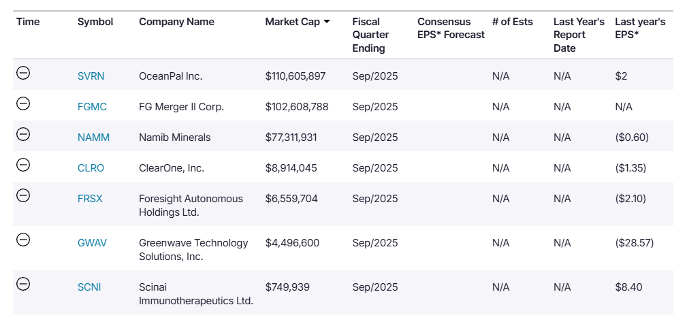
Task: Open the SVRN symbol link
Action: coord(91,76)
